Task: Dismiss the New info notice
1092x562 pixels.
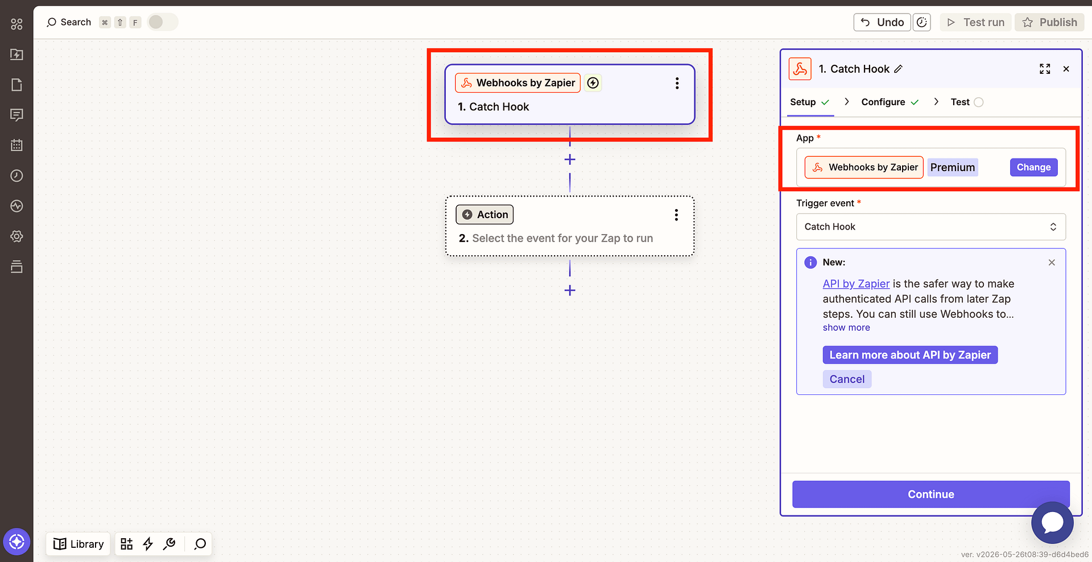Action: coord(1052,263)
